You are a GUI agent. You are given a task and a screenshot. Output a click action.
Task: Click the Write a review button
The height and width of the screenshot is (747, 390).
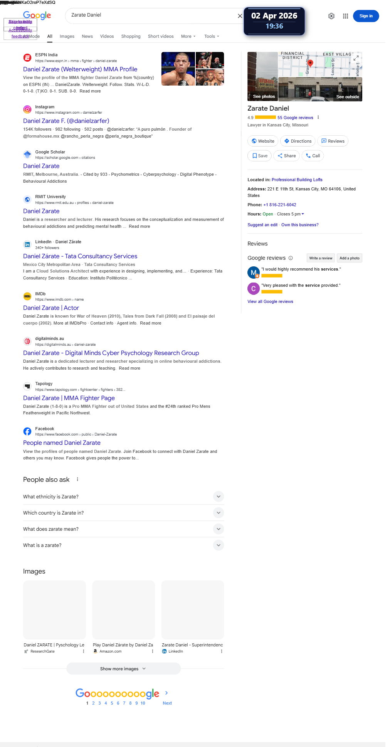[x=321, y=258]
